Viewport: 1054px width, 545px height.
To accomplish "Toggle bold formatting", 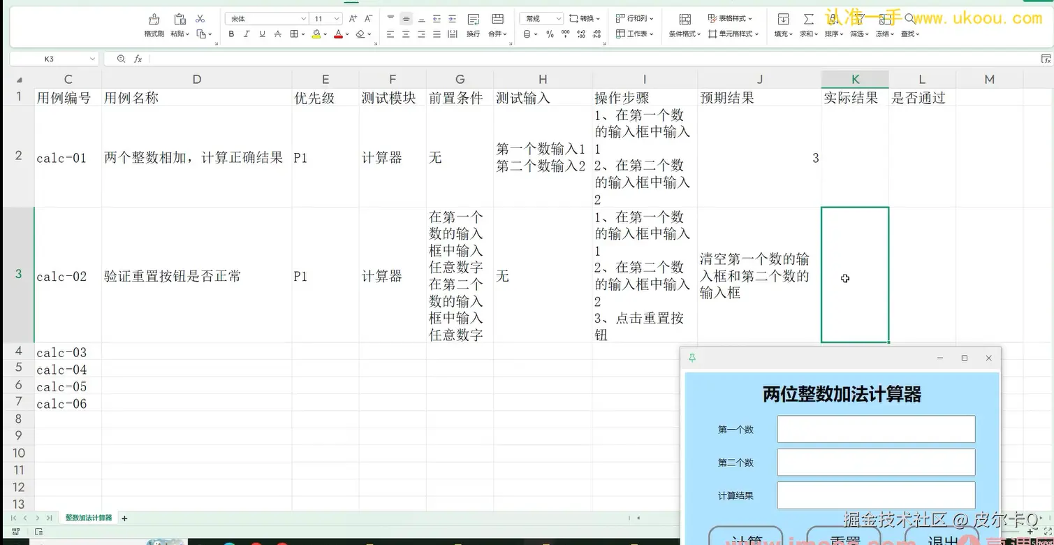I will coord(231,34).
